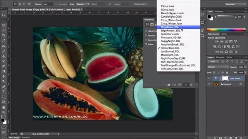Choose Candlelight.CUBE from the LUT list
This screenshot has height=139, width=248.
coord(178,17)
